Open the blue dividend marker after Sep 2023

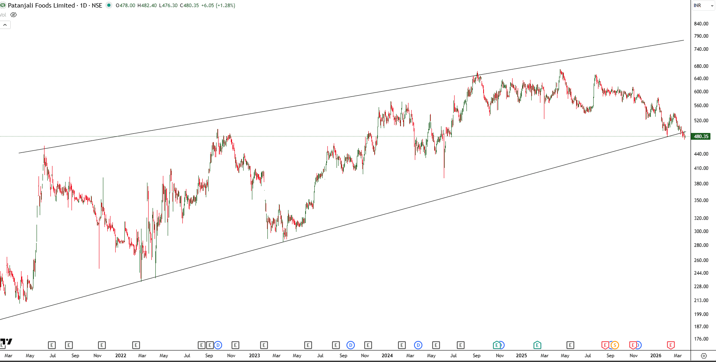tap(350, 345)
